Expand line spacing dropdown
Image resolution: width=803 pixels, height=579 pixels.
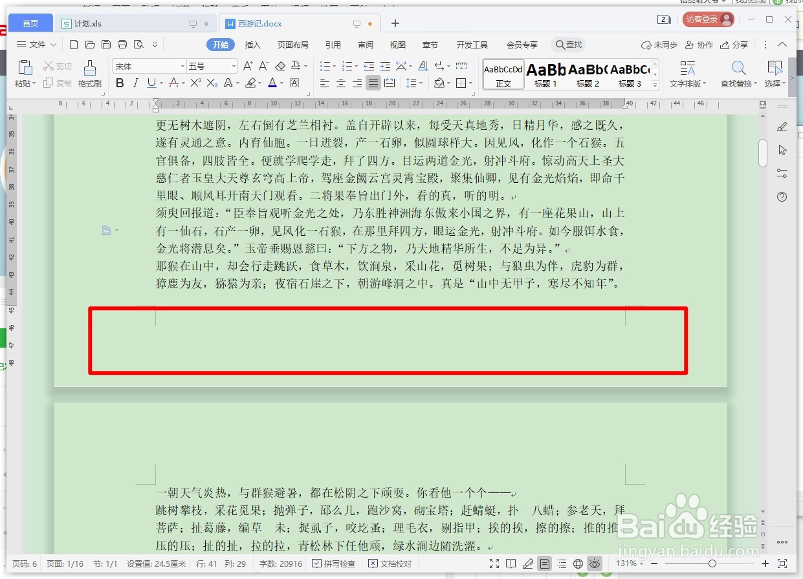(x=421, y=83)
